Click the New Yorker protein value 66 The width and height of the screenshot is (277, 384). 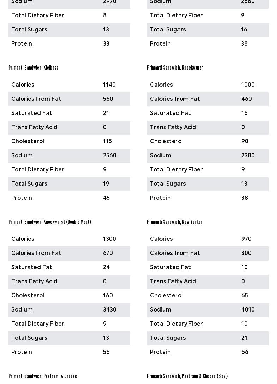(x=245, y=352)
